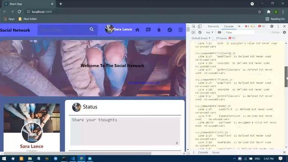Click the page horizontal scrollbar
Image resolution: width=288 pixels, height=162 pixels.
[77, 153]
